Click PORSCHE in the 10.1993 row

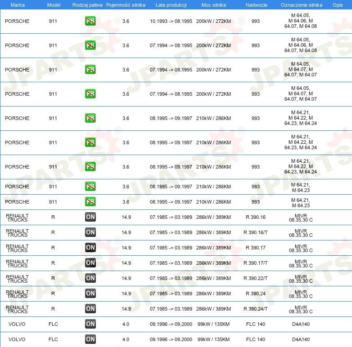tap(17, 21)
